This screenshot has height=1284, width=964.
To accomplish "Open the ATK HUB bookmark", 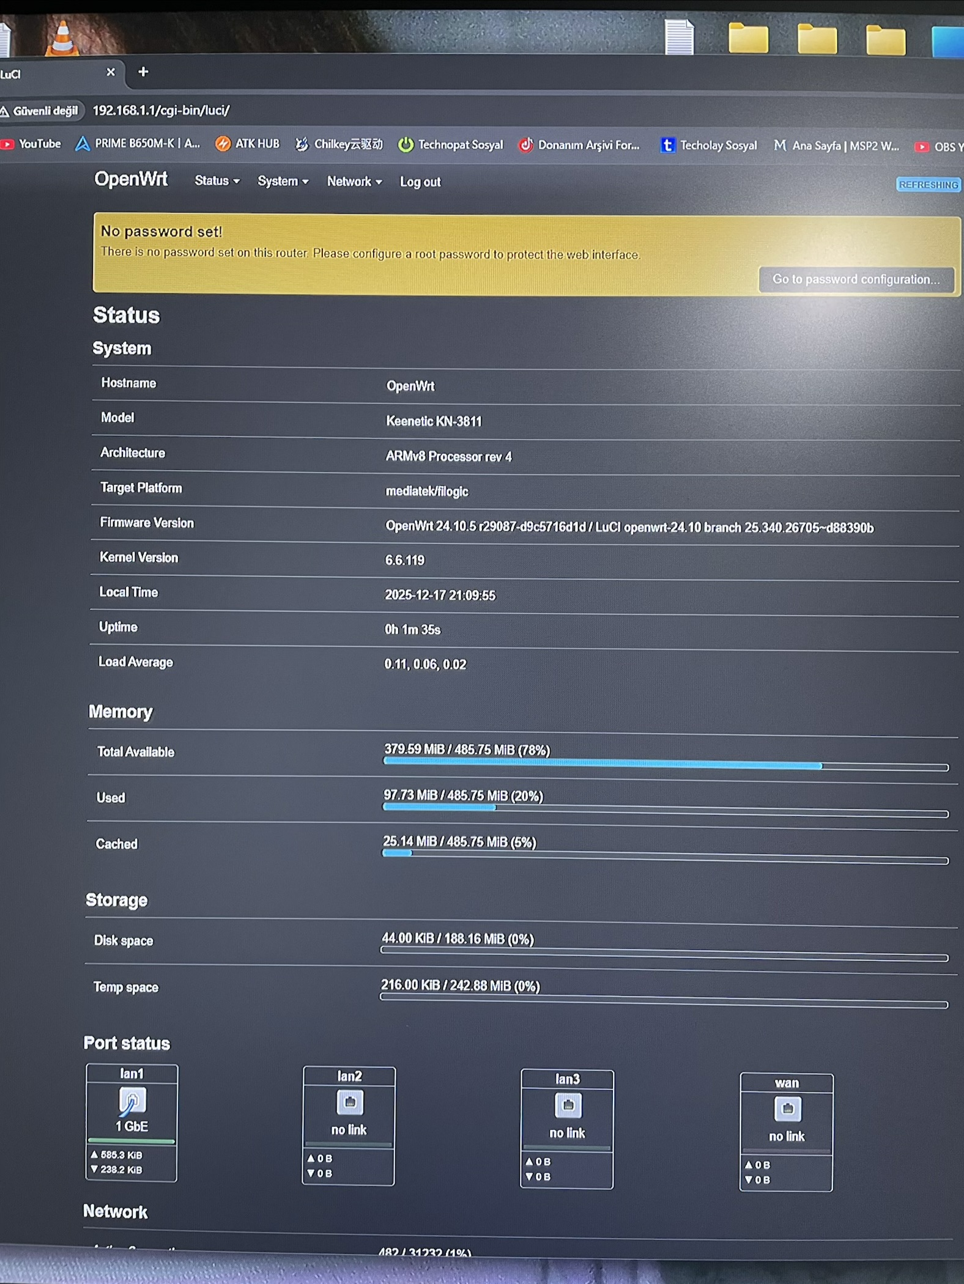I will click(247, 144).
